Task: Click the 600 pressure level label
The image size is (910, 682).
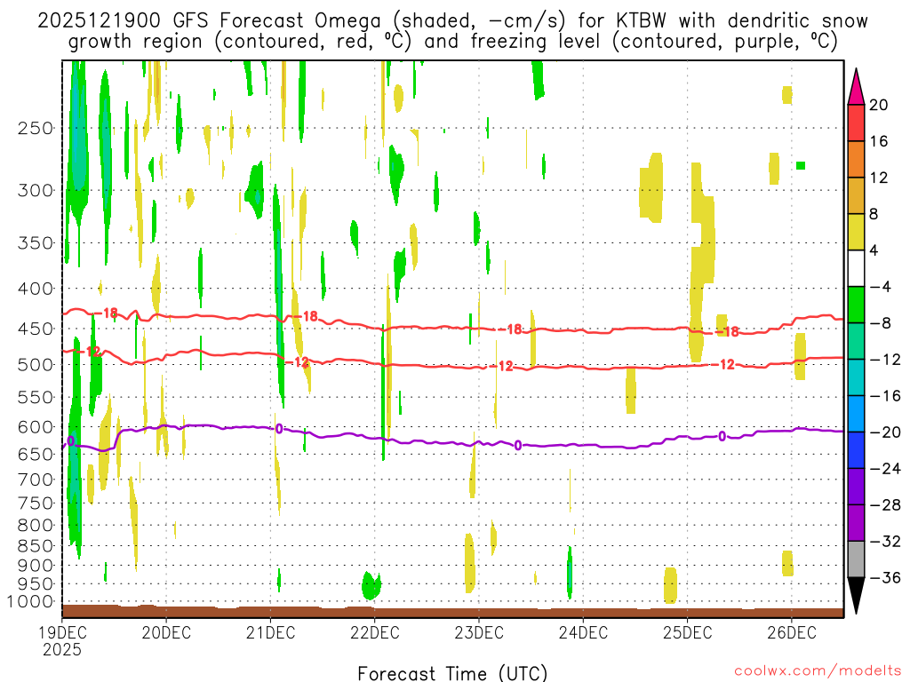Action: pyautogui.click(x=36, y=427)
